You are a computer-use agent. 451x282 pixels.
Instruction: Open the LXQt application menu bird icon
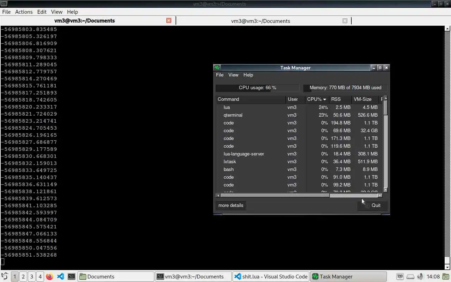5,276
